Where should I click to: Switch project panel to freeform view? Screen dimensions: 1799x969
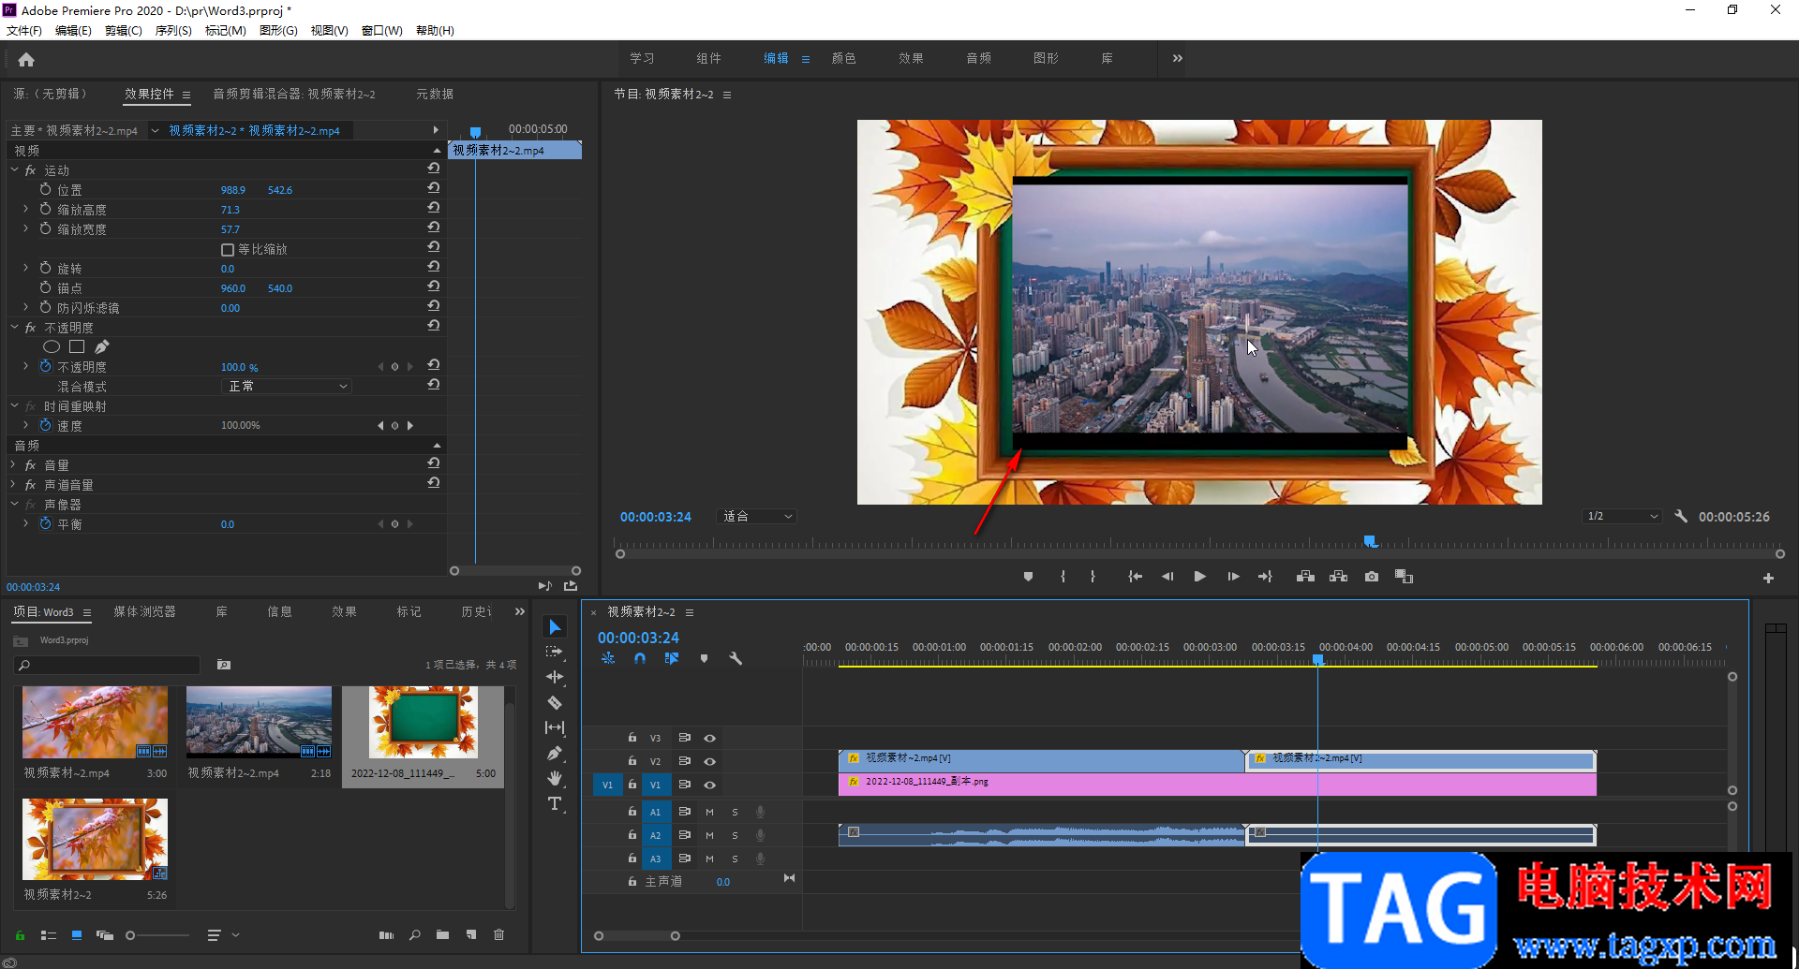point(105,934)
